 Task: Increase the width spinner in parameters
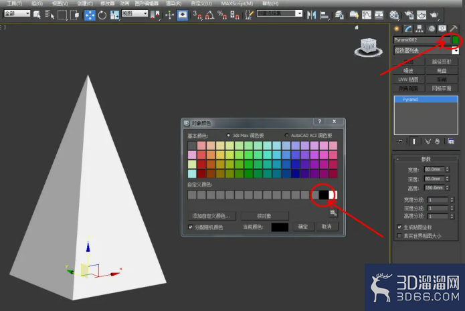click(x=447, y=168)
